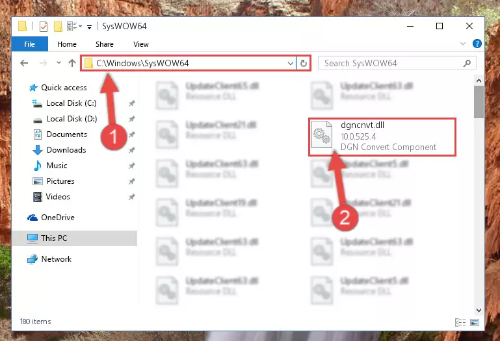Click the dgncnvt.dll gear file icon
This screenshot has height=341, width=500.
pos(322,134)
